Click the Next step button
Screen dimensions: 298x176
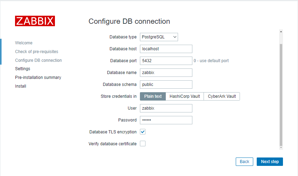270,162
